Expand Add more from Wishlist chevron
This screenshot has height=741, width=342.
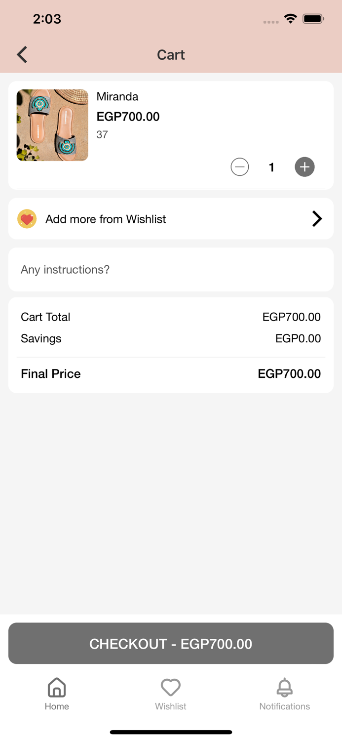[x=317, y=219]
